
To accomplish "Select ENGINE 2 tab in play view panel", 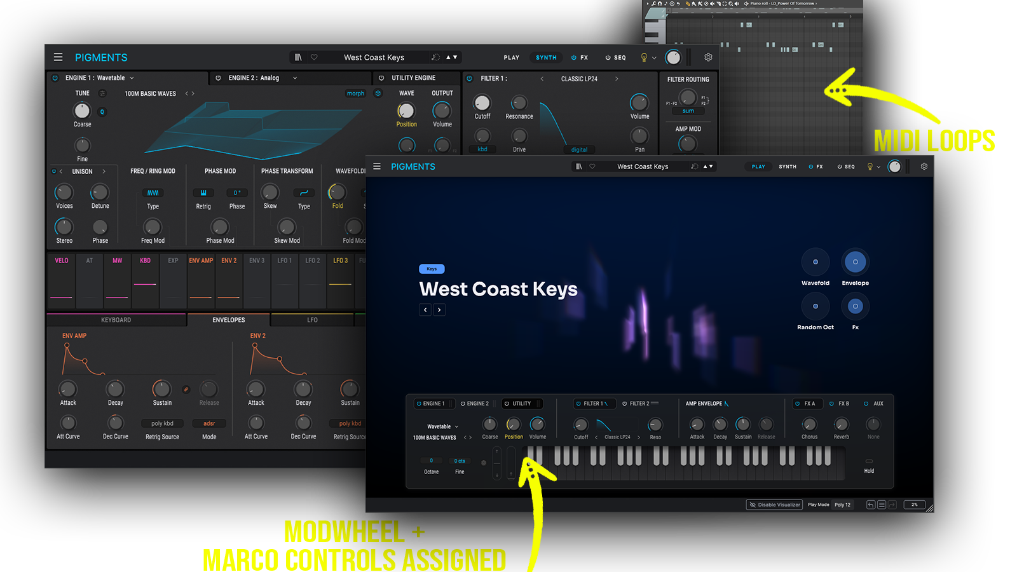I will pos(474,404).
